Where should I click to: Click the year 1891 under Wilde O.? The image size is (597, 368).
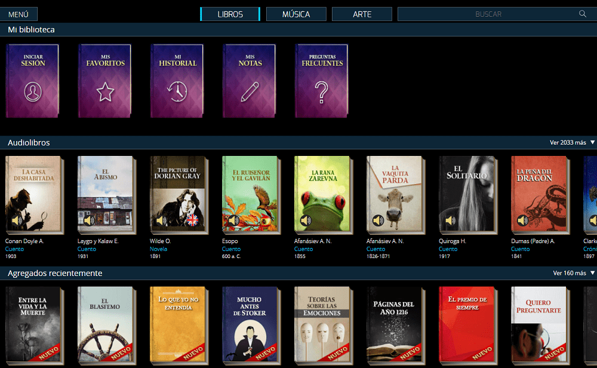click(155, 256)
